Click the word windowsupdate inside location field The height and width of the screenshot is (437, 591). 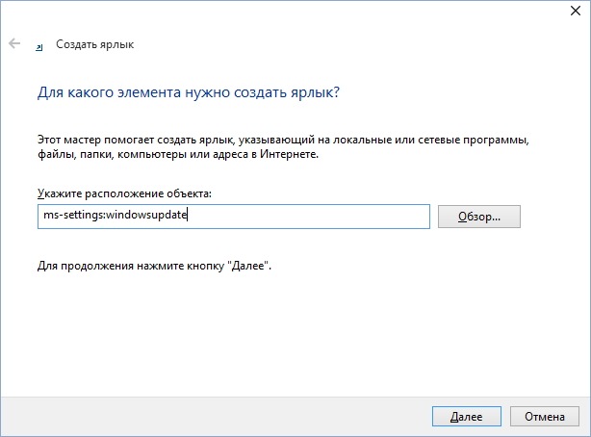point(146,215)
